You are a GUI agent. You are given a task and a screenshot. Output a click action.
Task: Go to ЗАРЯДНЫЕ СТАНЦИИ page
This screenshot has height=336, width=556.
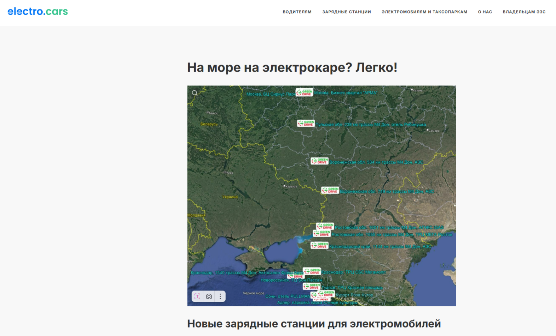pos(346,12)
